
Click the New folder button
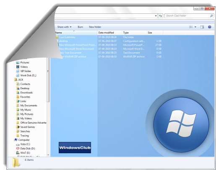coord(95,27)
